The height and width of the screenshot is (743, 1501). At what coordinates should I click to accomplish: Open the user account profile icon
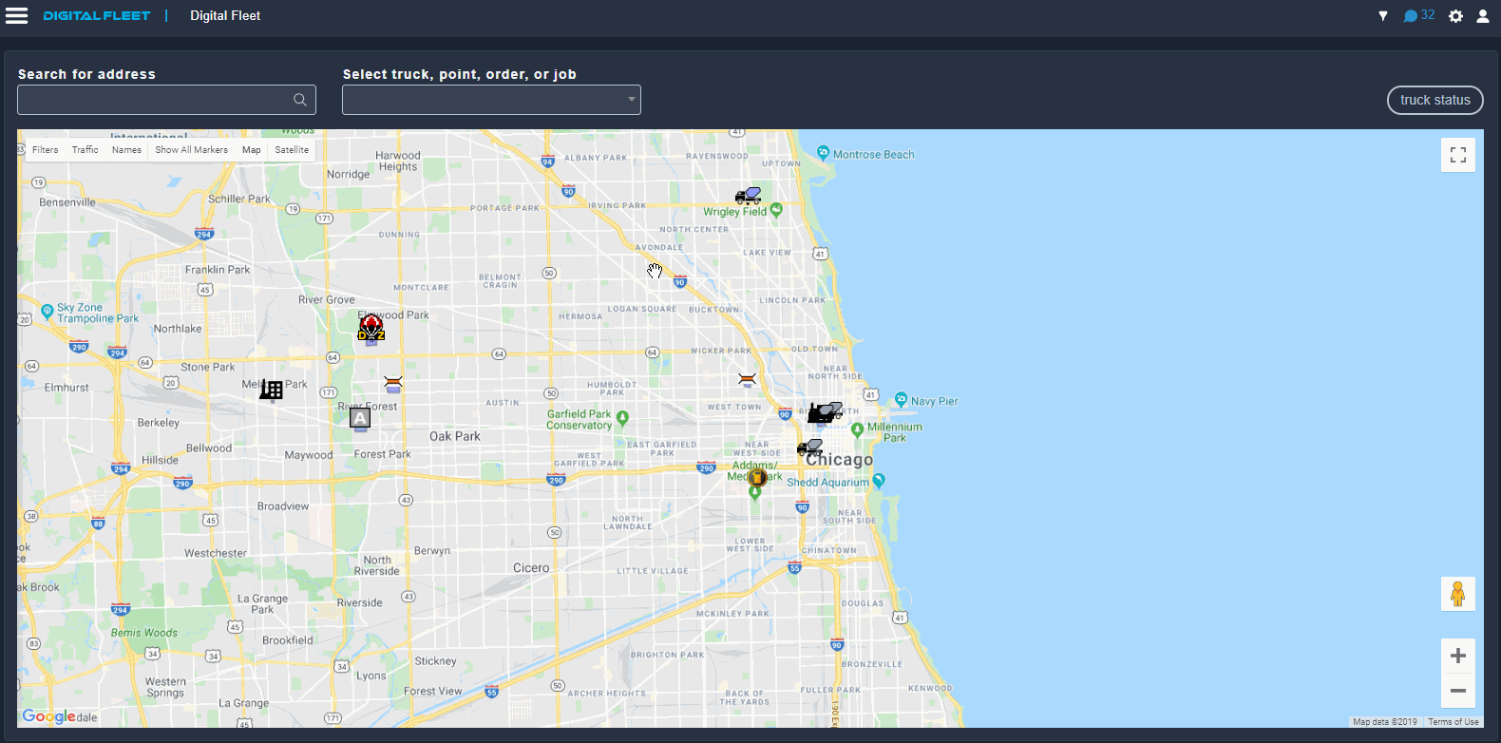point(1482,16)
